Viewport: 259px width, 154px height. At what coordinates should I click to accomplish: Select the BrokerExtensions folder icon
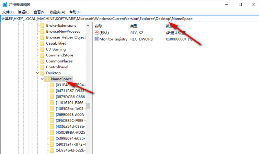42,25
